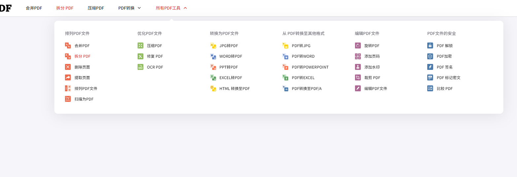Click the 扫描为PDF scan icon
The image size is (517, 177).
tap(68, 99)
